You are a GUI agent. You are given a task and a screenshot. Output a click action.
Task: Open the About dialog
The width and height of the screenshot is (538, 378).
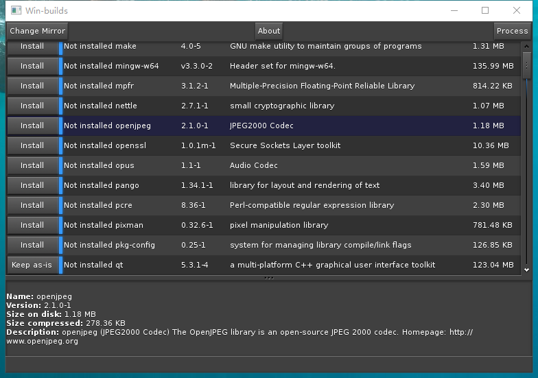coord(269,31)
